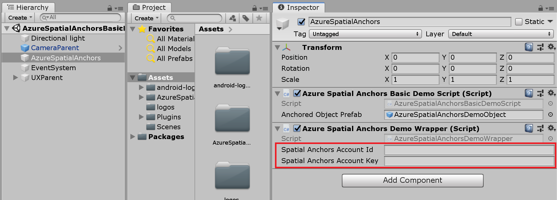Expand the UXParent object in Hierarchy

(x=15, y=78)
